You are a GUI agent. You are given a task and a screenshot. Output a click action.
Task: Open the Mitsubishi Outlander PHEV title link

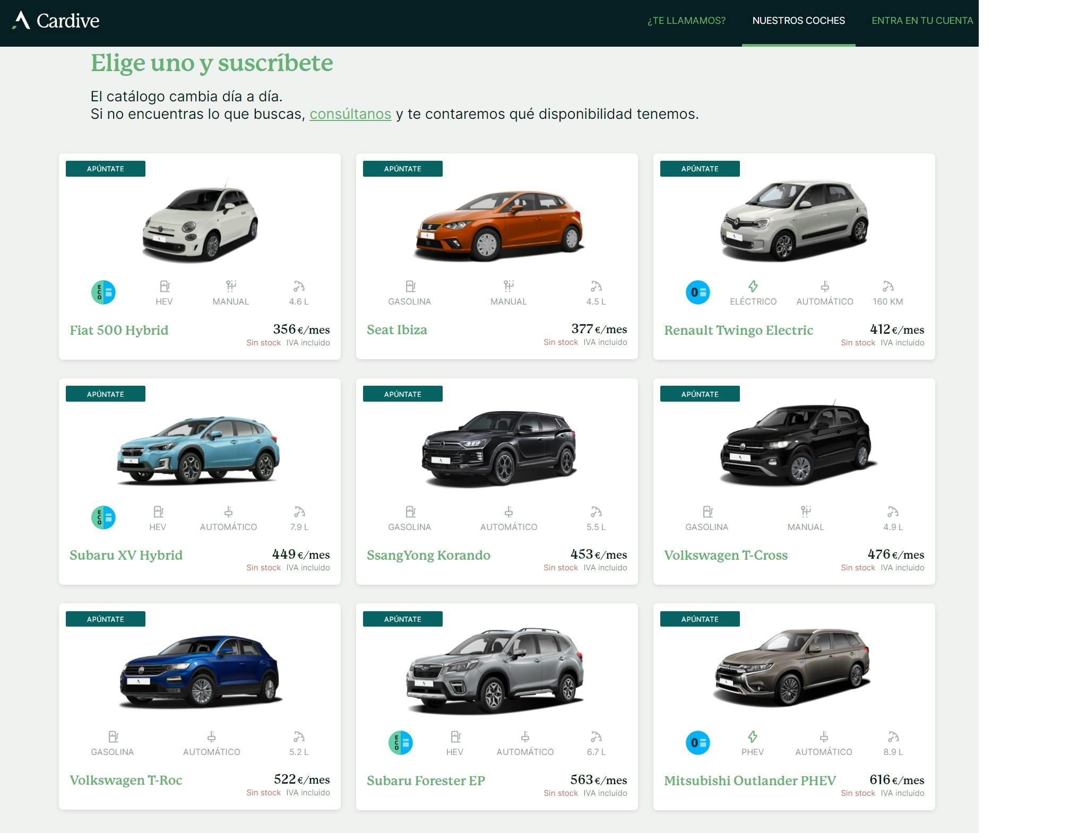click(750, 780)
